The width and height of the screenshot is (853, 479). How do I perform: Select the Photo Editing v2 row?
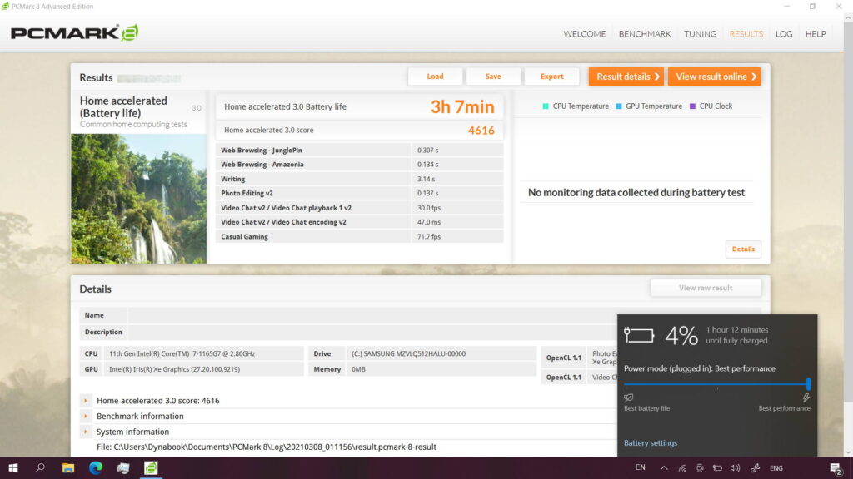coord(360,193)
